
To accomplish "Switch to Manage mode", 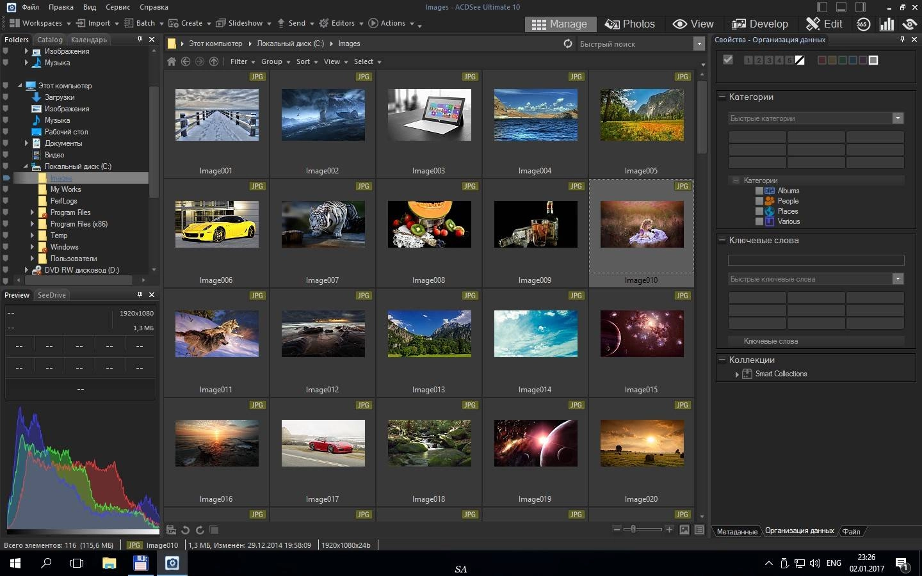I will click(560, 24).
